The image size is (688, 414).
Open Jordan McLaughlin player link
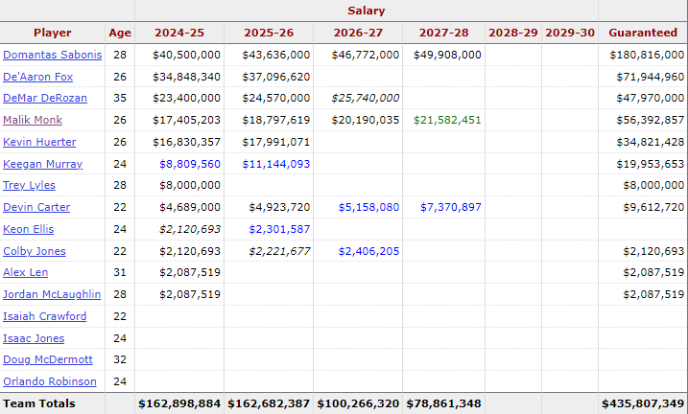(52, 294)
